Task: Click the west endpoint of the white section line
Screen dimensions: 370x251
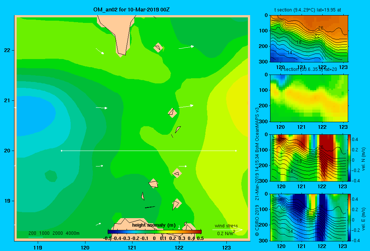Action: pyautogui.click(x=61, y=151)
